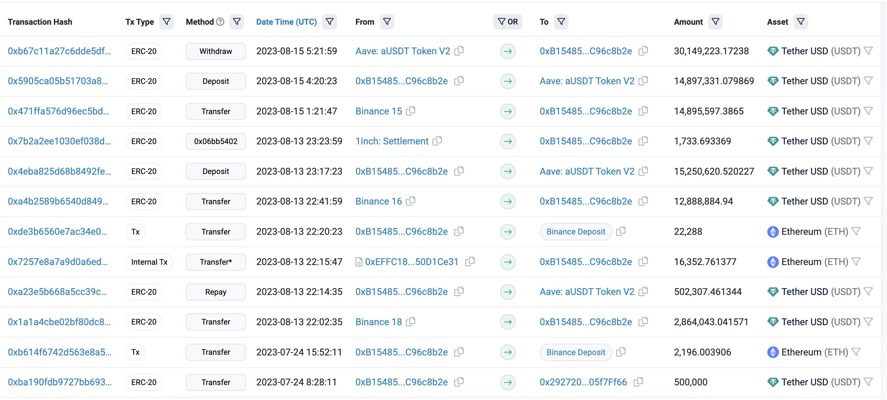
Task: Open the Asset column filter icon
Action: coord(800,21)
